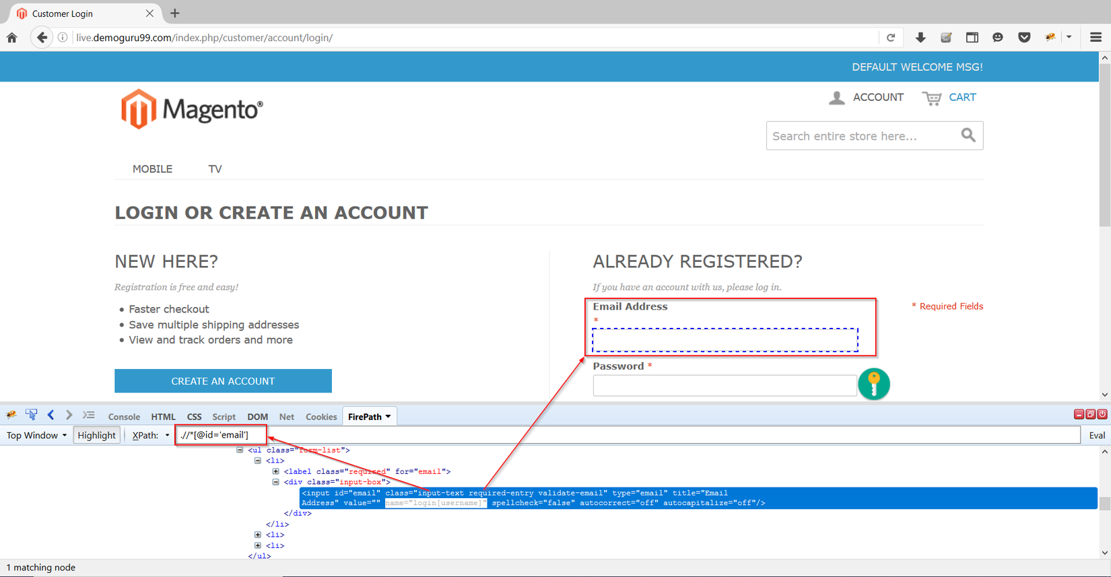The height and width of the screenshot is (577, 1111).
Task: Toggle the Highlight button in FirePath
Action: tap(96, 436)
